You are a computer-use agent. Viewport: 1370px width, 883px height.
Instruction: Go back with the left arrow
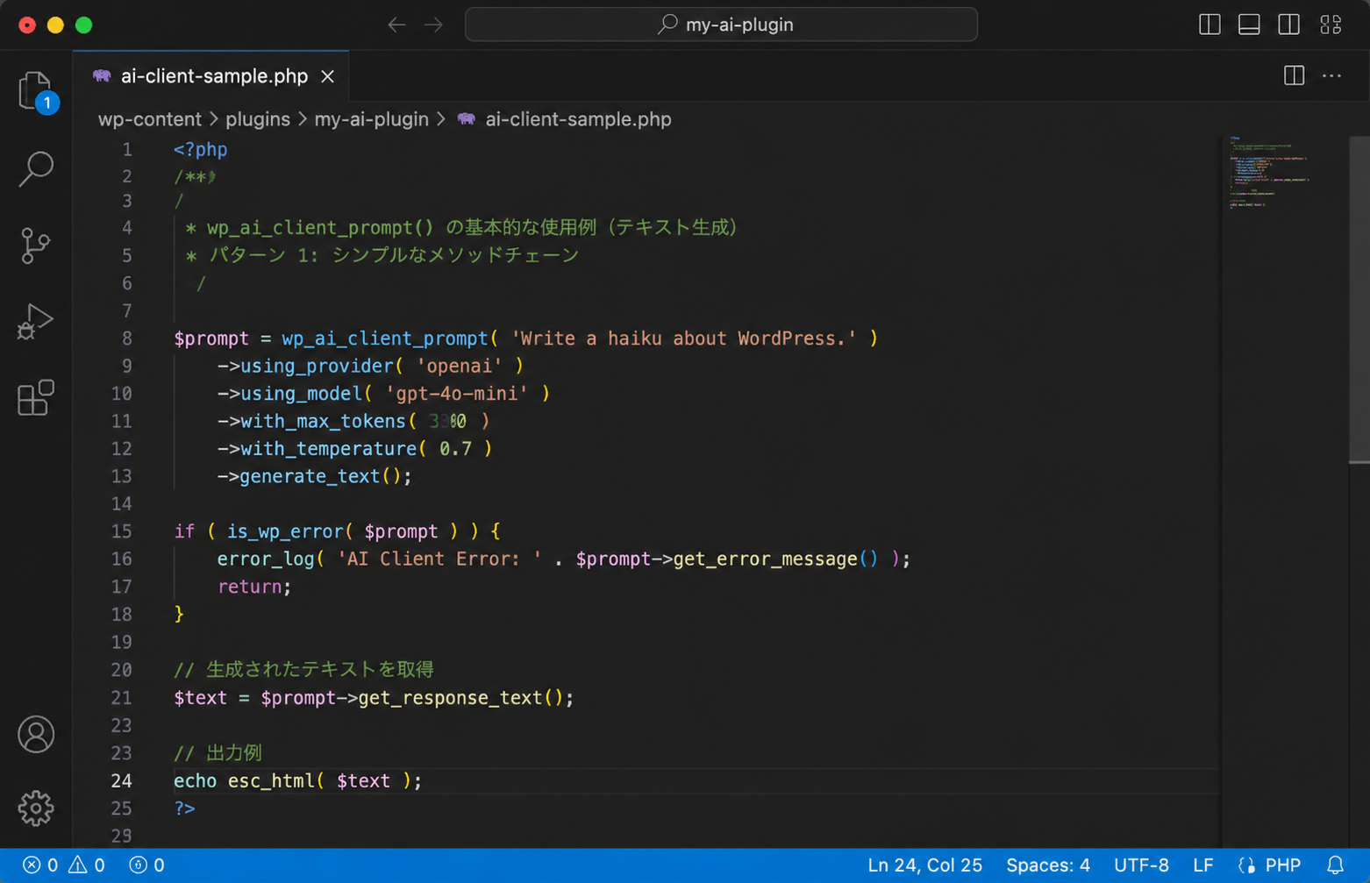click(396, 25)
